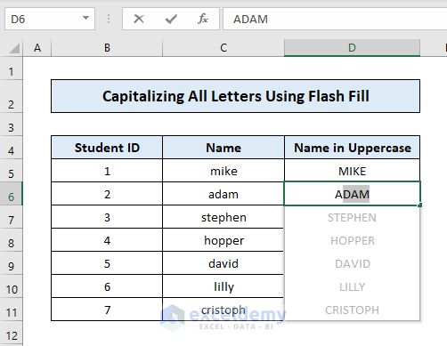Click the Select All corner triangle
447x346 pixels.
point(14,48)
